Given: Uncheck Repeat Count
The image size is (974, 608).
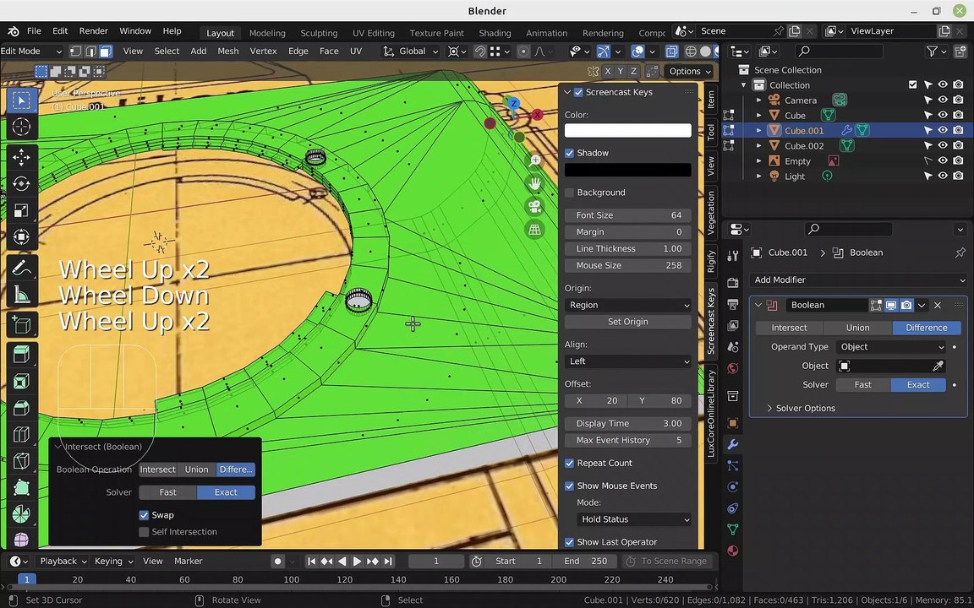Looking at the screenshot, I should (569, 464).
